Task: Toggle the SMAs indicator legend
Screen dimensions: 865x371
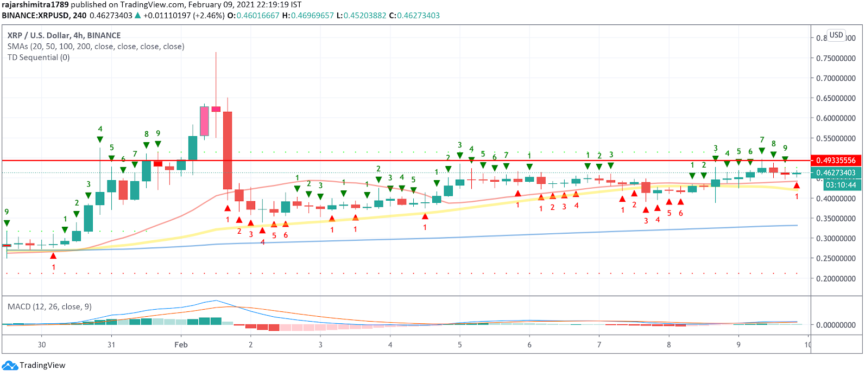Action: (x=96, y=47)
